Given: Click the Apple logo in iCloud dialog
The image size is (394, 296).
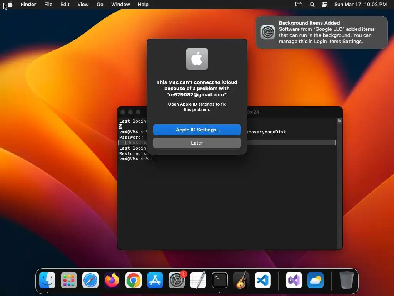Looking at the screenshot, I should (197, 59).
